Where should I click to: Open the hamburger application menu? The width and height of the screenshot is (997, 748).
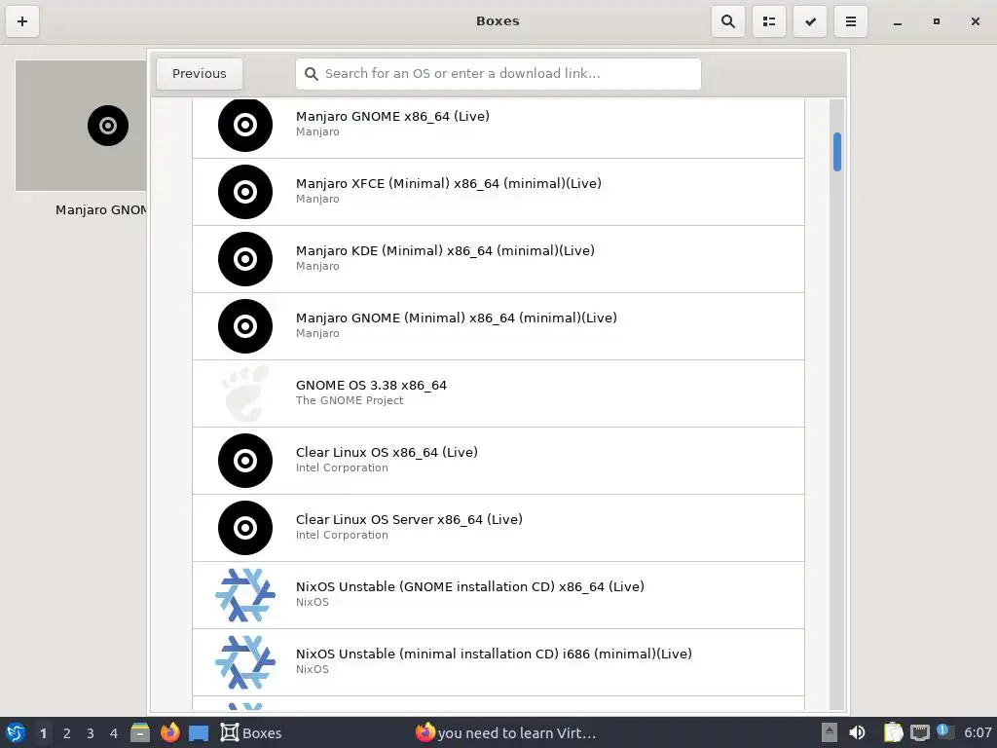coord(851,21)
